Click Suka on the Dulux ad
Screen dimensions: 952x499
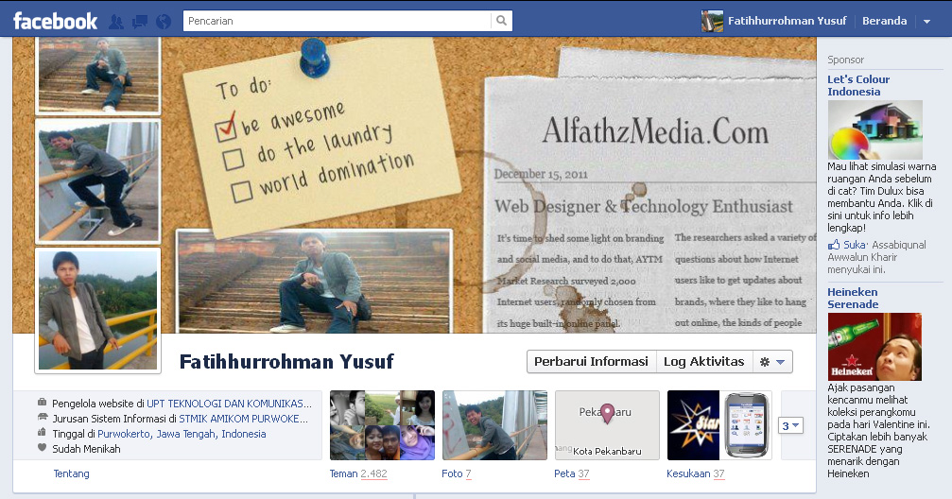(855, 245)
